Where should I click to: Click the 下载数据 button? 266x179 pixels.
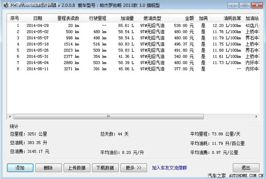coord(104,168)
